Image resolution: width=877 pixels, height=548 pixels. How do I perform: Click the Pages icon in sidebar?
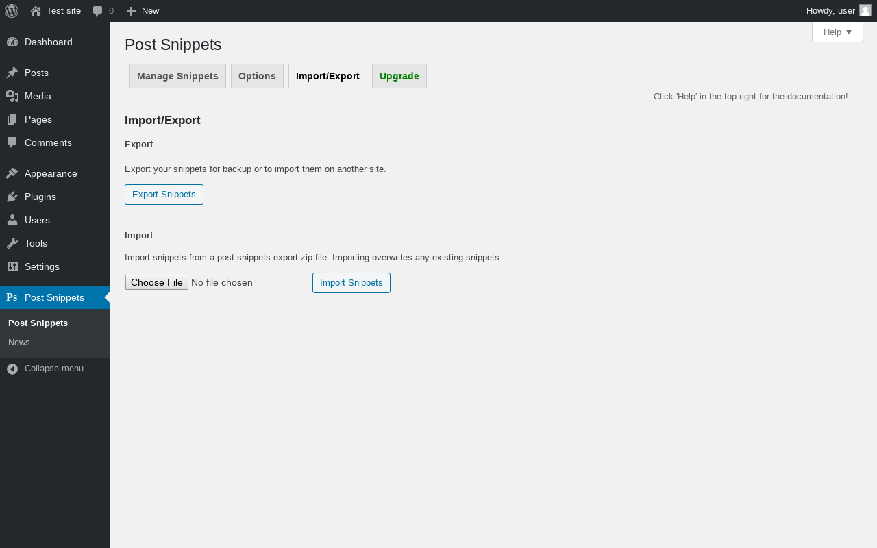click(12, 119)
